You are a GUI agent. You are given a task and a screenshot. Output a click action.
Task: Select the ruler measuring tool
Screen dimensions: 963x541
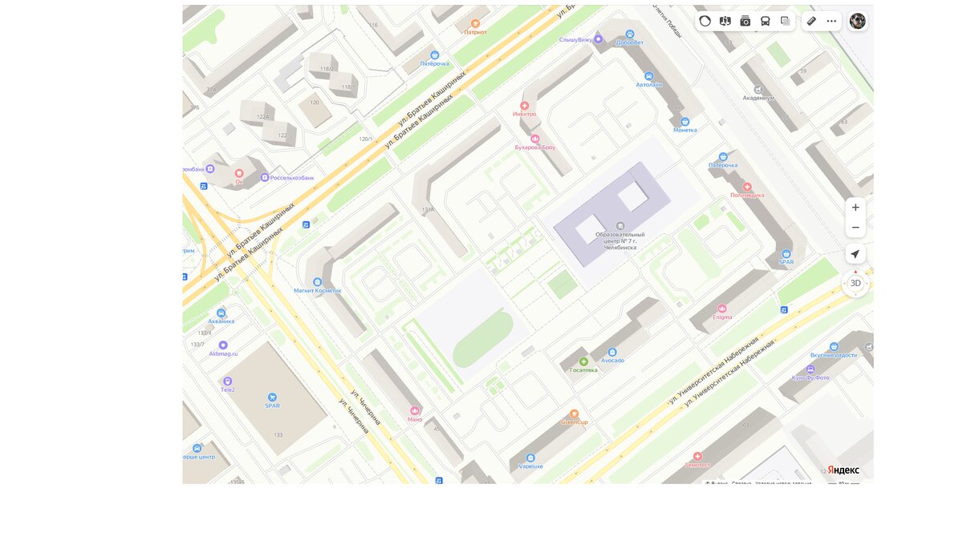point(811,21)
